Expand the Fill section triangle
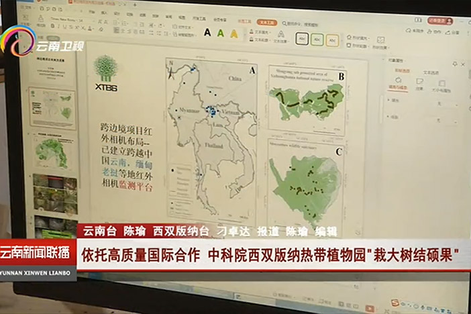This screenshot has height=314, width=471. (x=390, y=100)
